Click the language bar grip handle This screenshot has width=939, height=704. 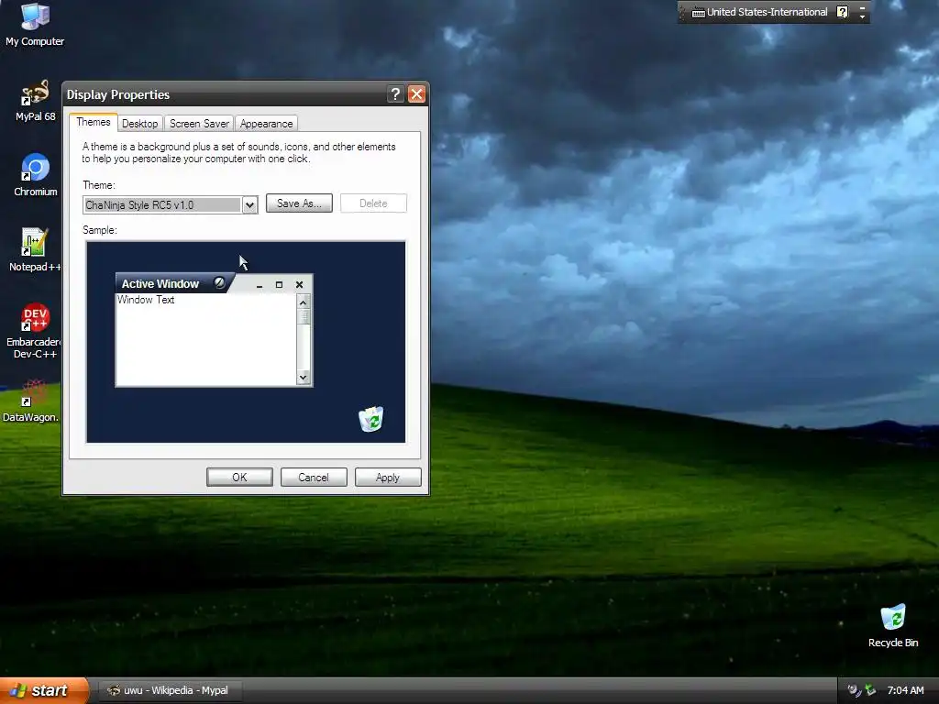click(x=682, y=13)
